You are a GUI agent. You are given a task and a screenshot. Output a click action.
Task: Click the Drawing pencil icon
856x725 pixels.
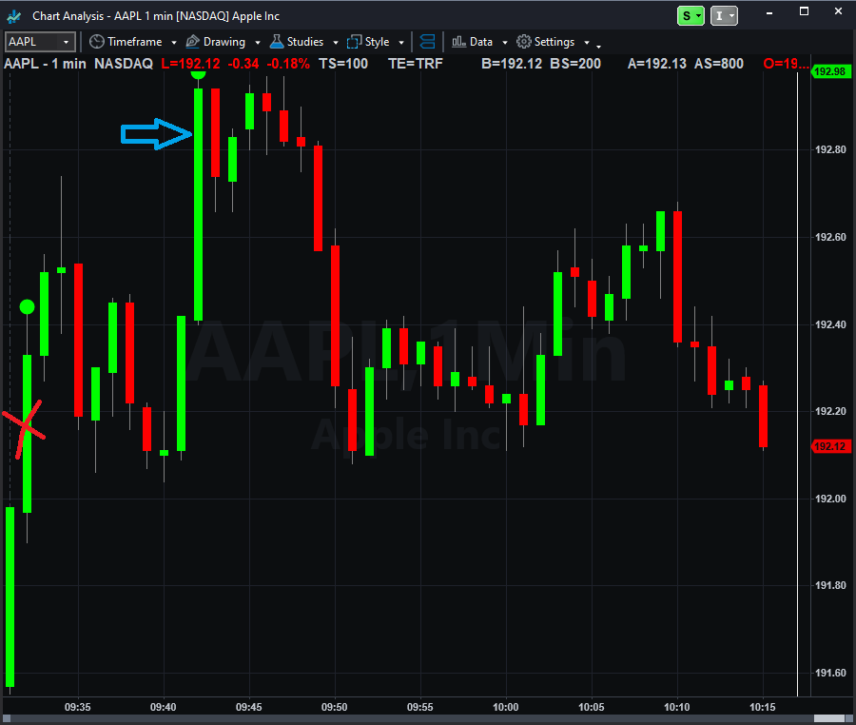(x=193, y=42)
